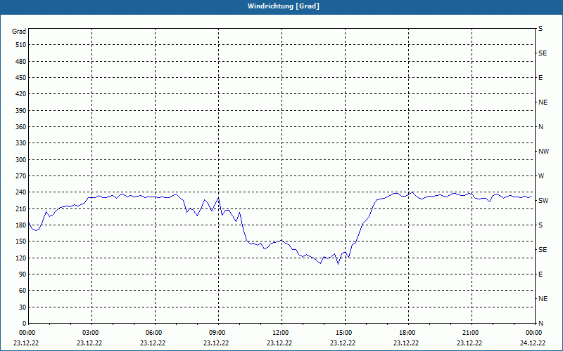
Task: Select the '23.12.22' date under 03:00
Action: [89, 343]
